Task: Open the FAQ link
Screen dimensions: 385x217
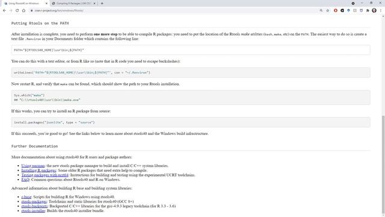Action: tap(25, 180)
